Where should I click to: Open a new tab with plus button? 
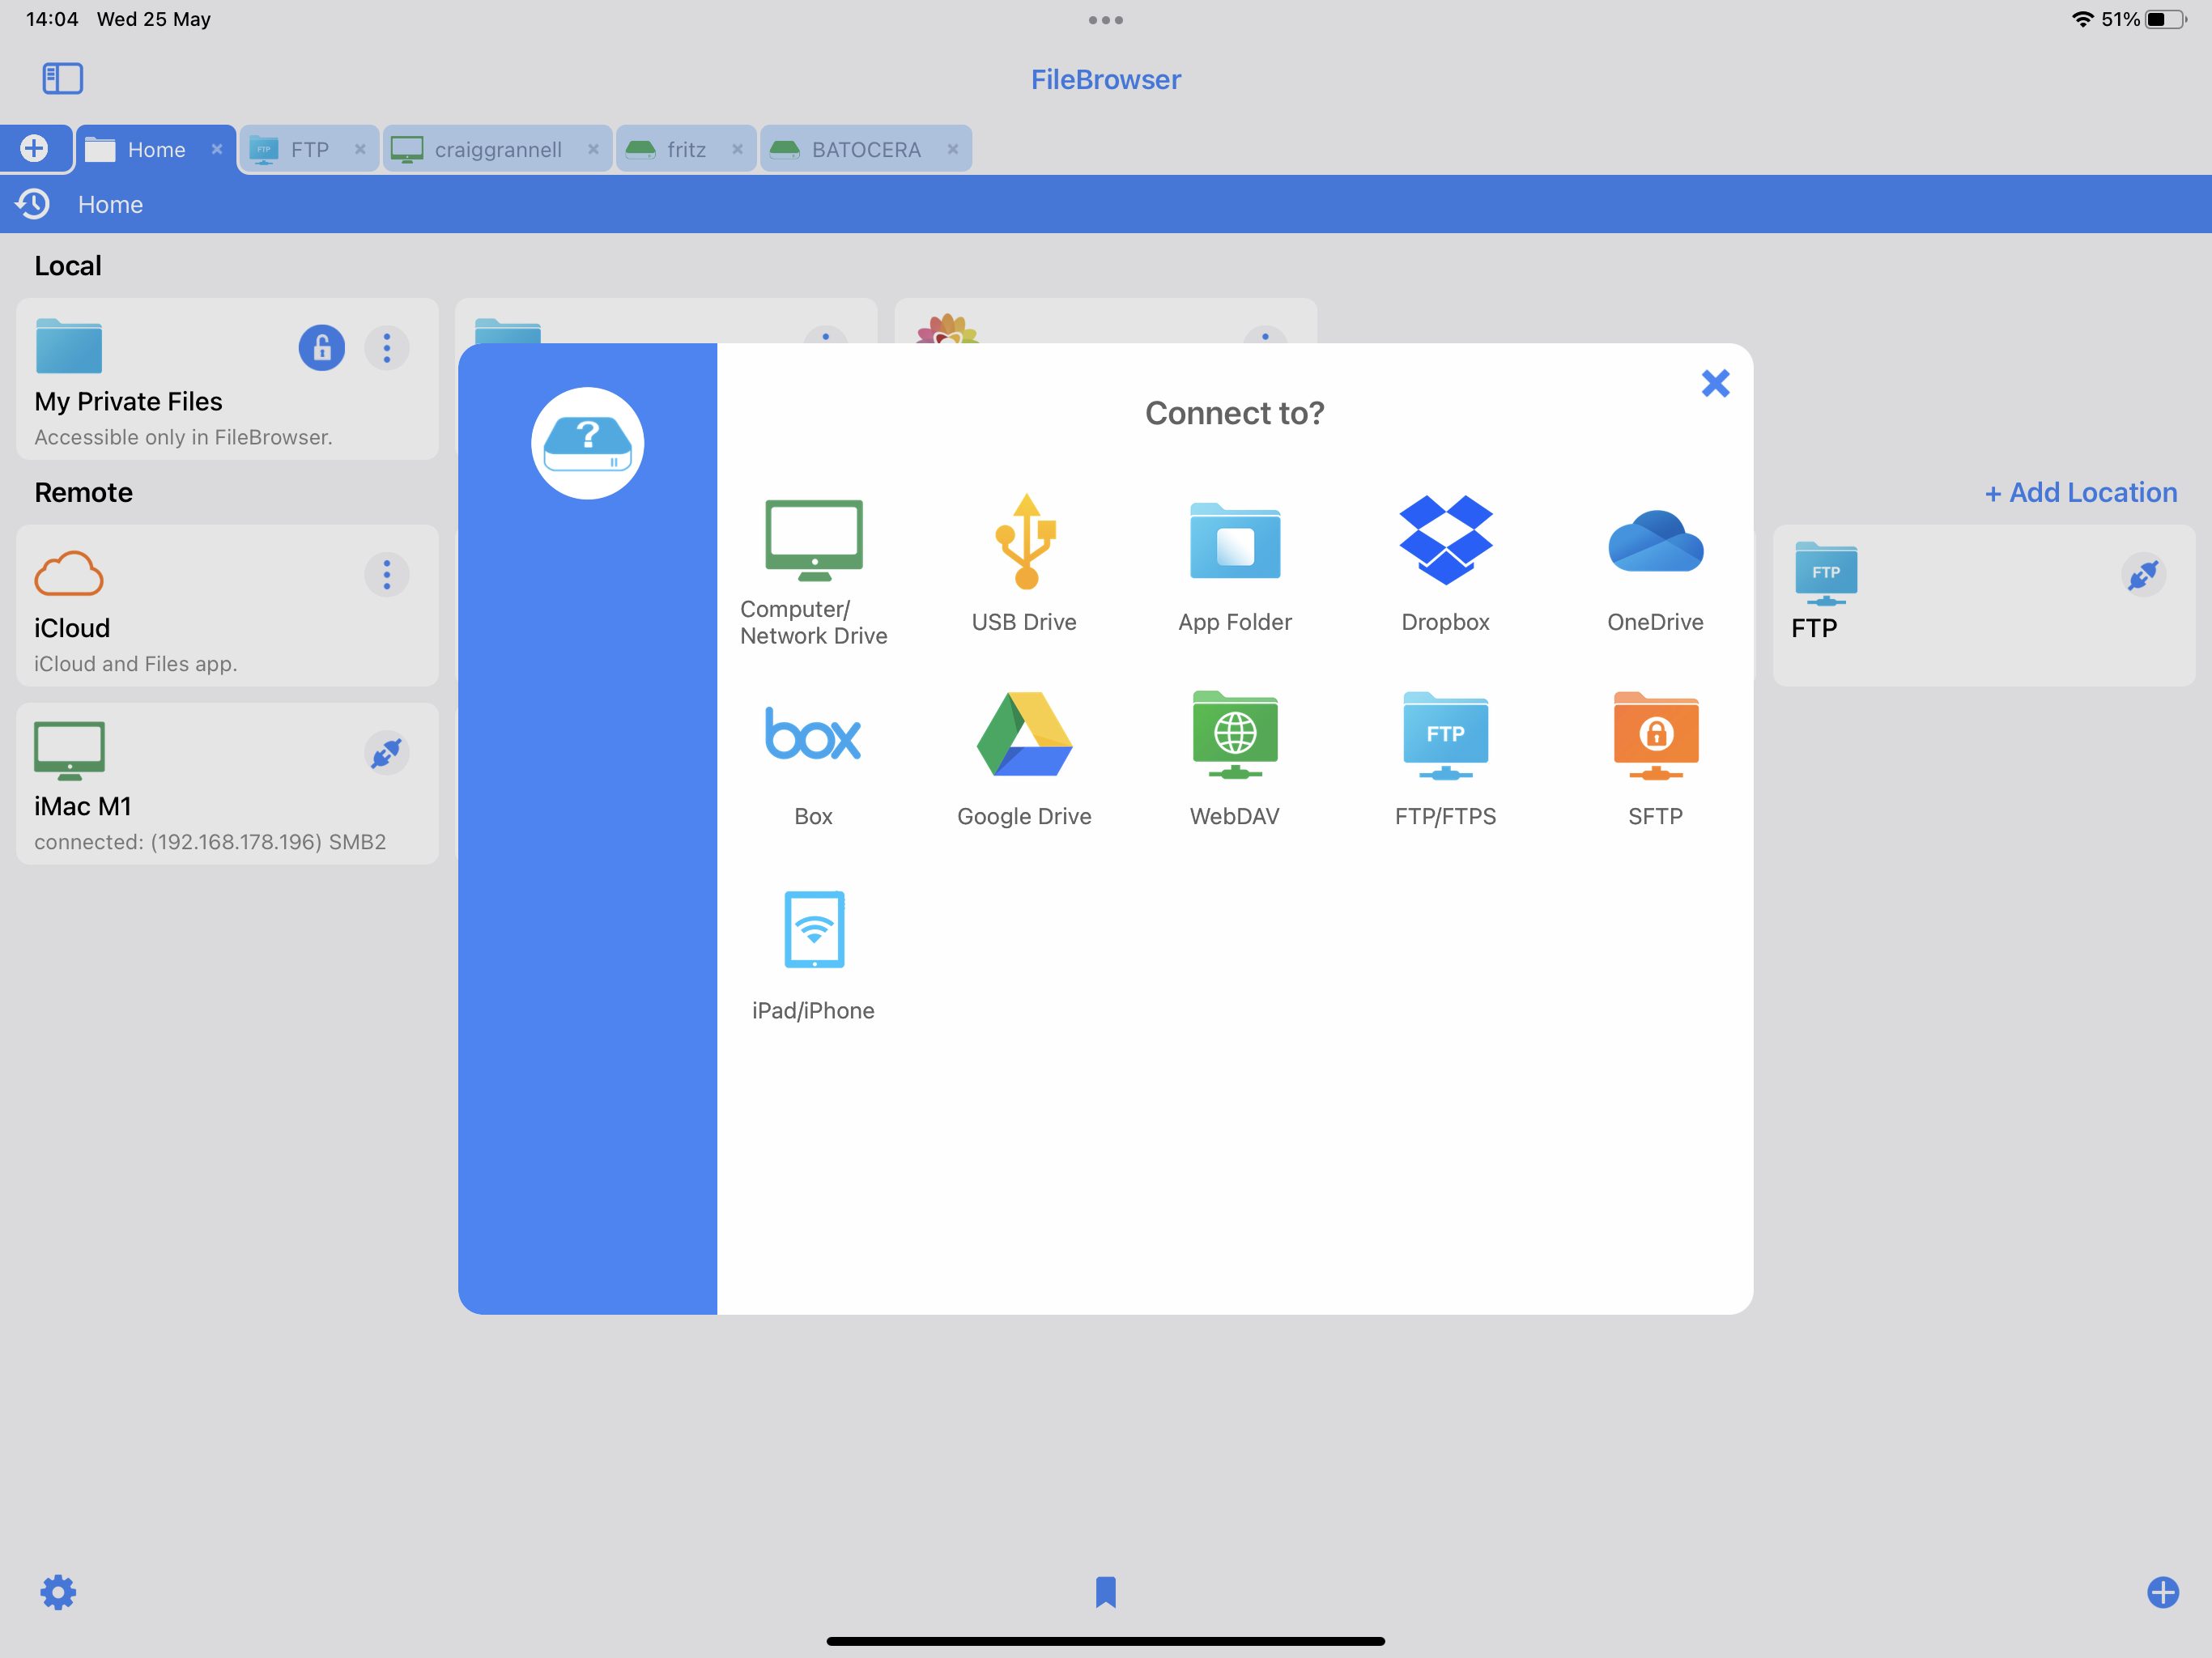click(34, 148)
